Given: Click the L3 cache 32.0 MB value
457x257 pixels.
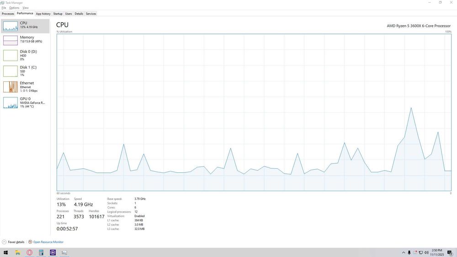Looking at the screenshot, I should [139, 229].
